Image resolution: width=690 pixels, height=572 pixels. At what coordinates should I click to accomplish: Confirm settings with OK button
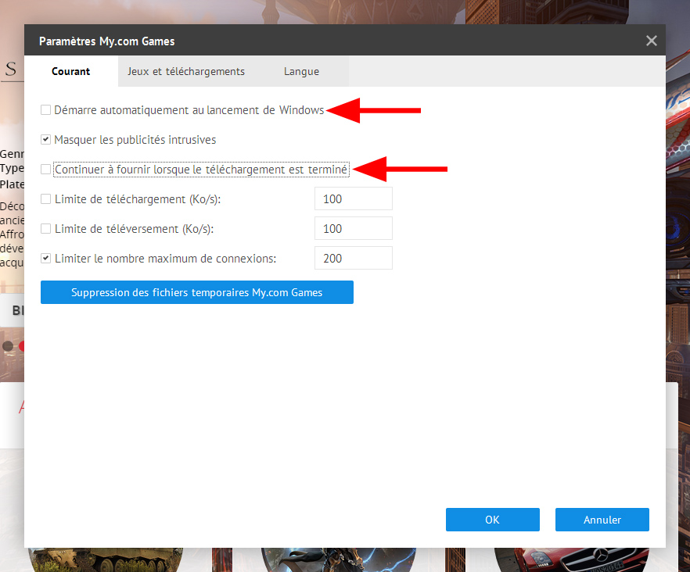[492, 520]
